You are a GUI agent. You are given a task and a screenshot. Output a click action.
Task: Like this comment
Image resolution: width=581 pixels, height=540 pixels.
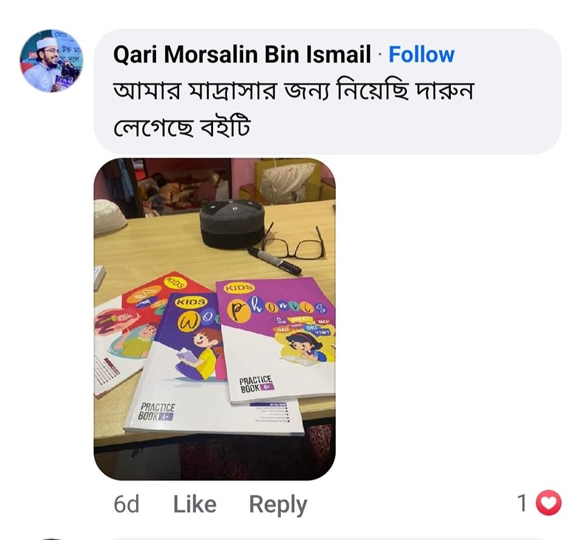click(x=195, y=504)
